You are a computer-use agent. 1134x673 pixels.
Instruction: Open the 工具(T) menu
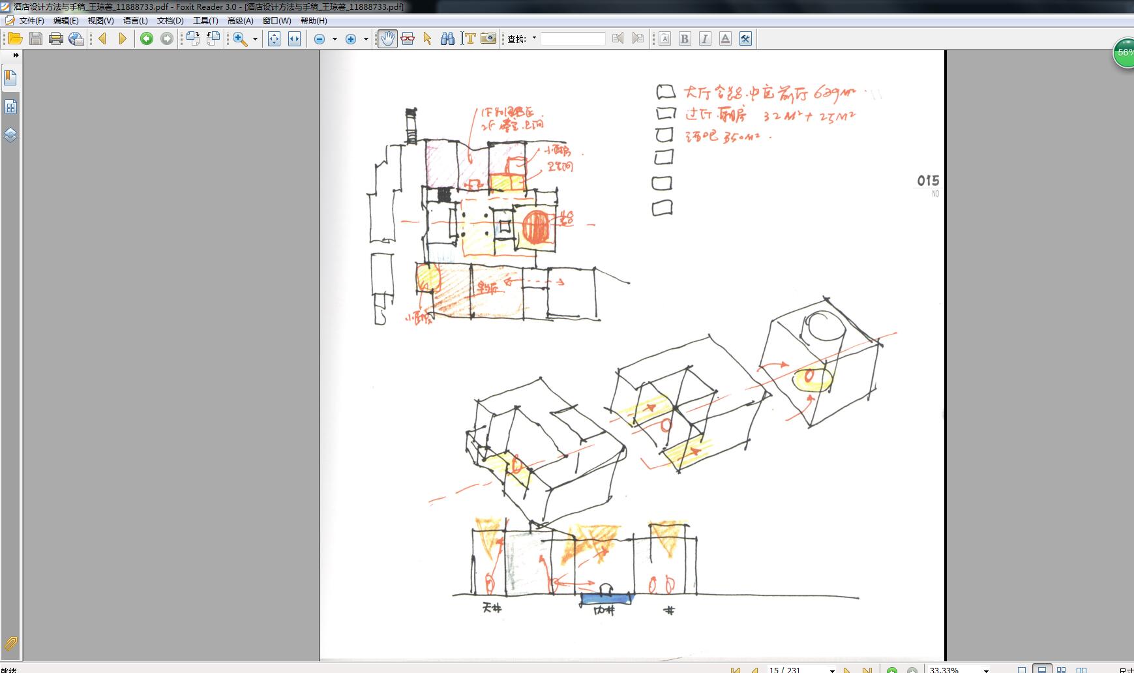coord(205,21)
